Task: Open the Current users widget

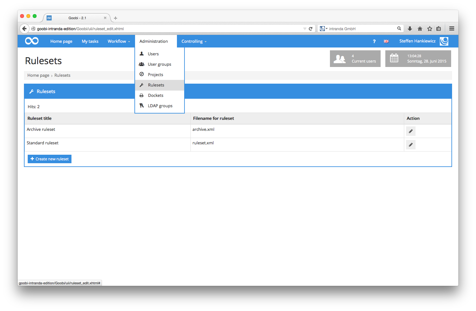Action: [x=355, y=58]
